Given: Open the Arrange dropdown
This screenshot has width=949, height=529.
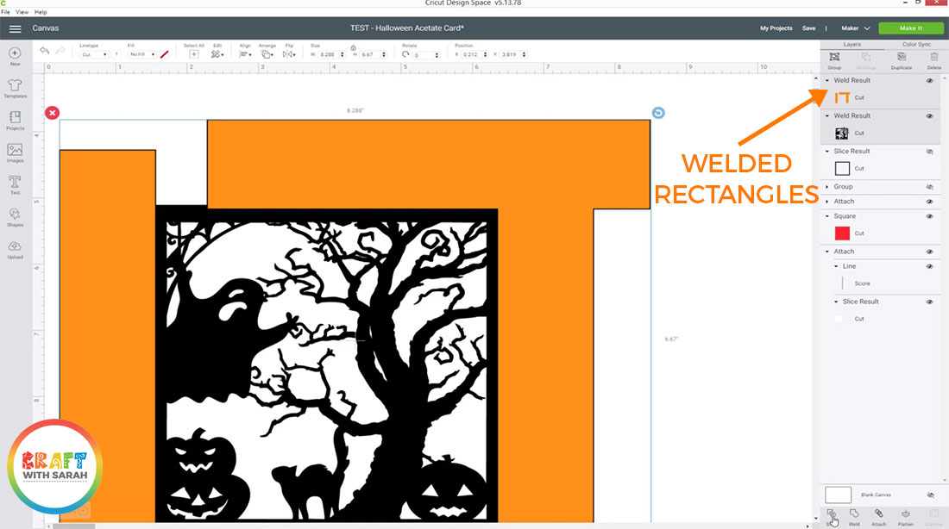Looking at the screenshot, I should point(267,54).
